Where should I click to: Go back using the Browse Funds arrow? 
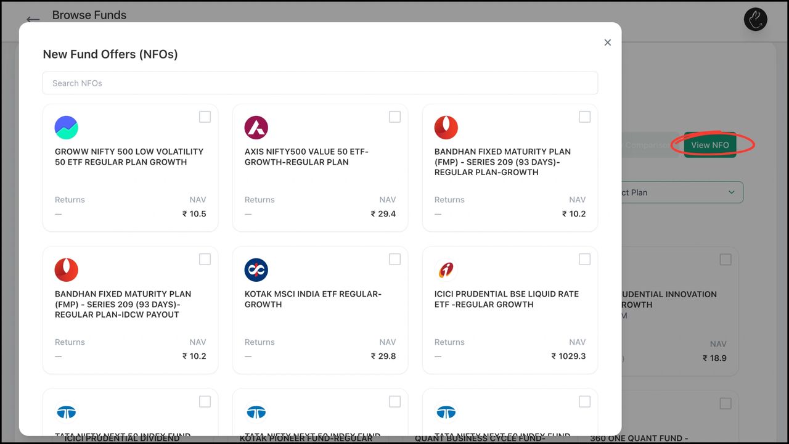point(33,20)
